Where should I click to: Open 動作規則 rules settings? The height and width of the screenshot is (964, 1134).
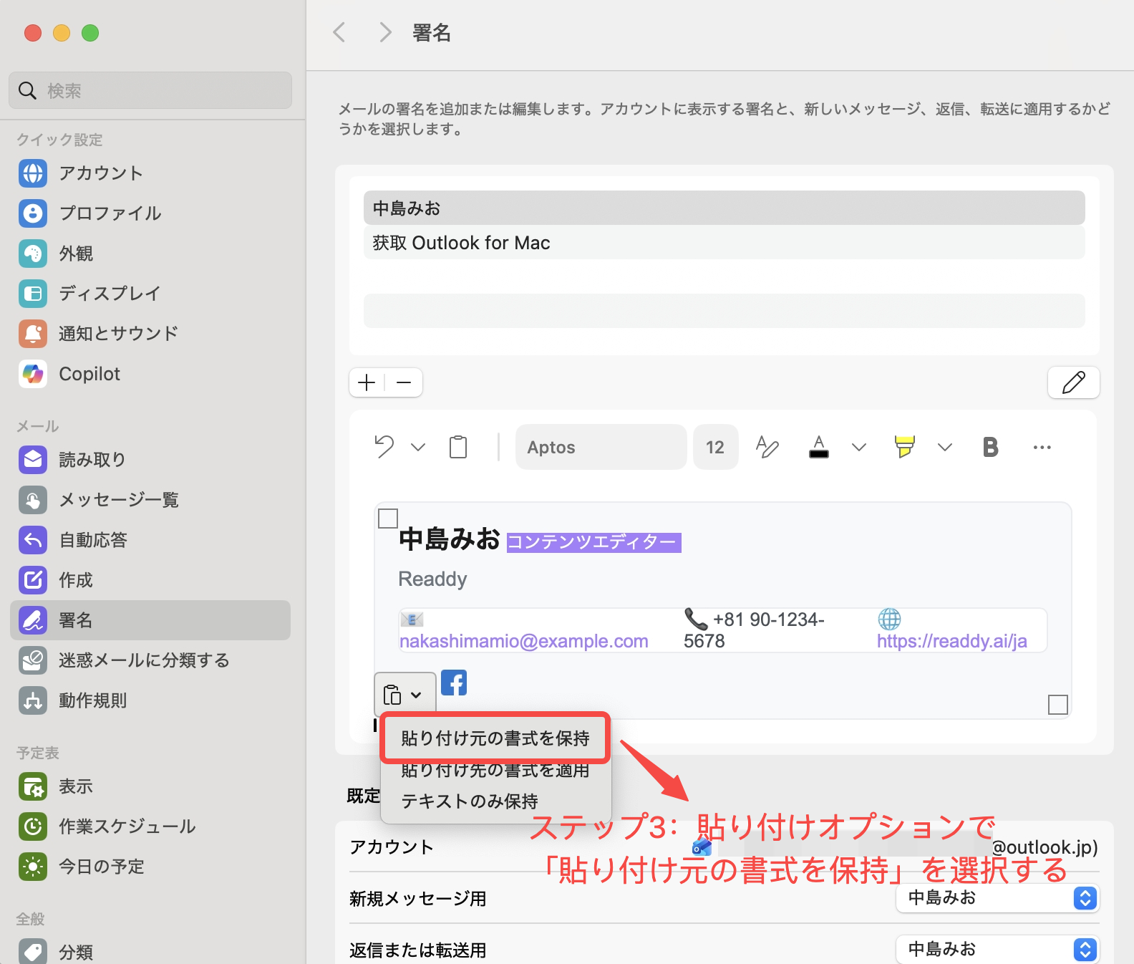[x=150, y=700]
